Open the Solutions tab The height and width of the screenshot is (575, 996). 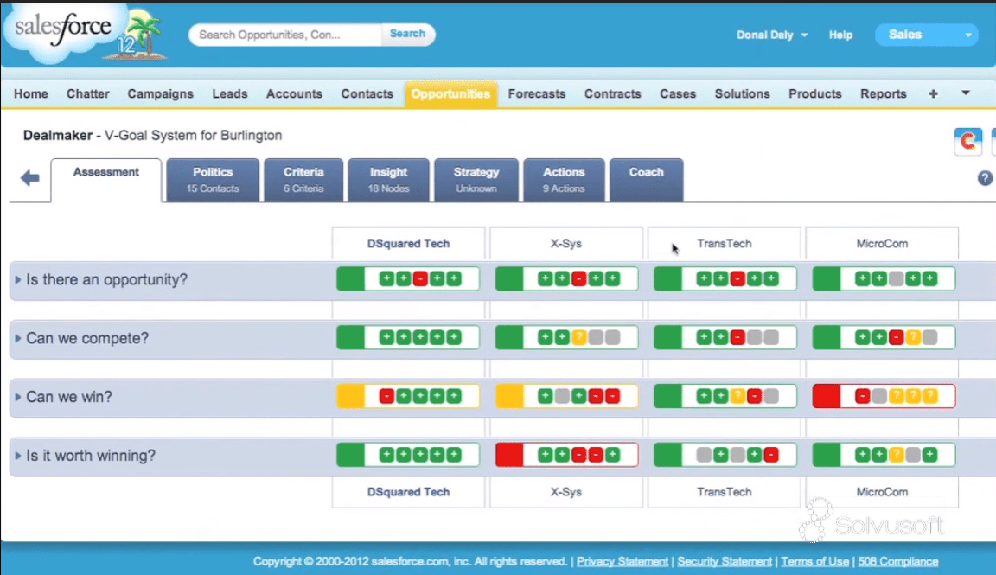tap(743, 94)
